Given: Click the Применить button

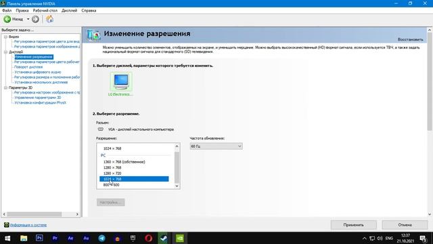Looking at the screenshot, I should [x=353, y=225].
